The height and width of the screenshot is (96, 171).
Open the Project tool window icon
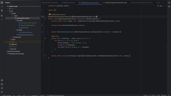click(x=2, y=3)
